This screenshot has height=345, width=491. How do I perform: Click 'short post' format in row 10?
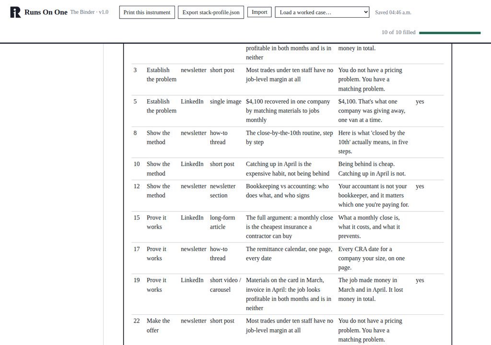222,164
